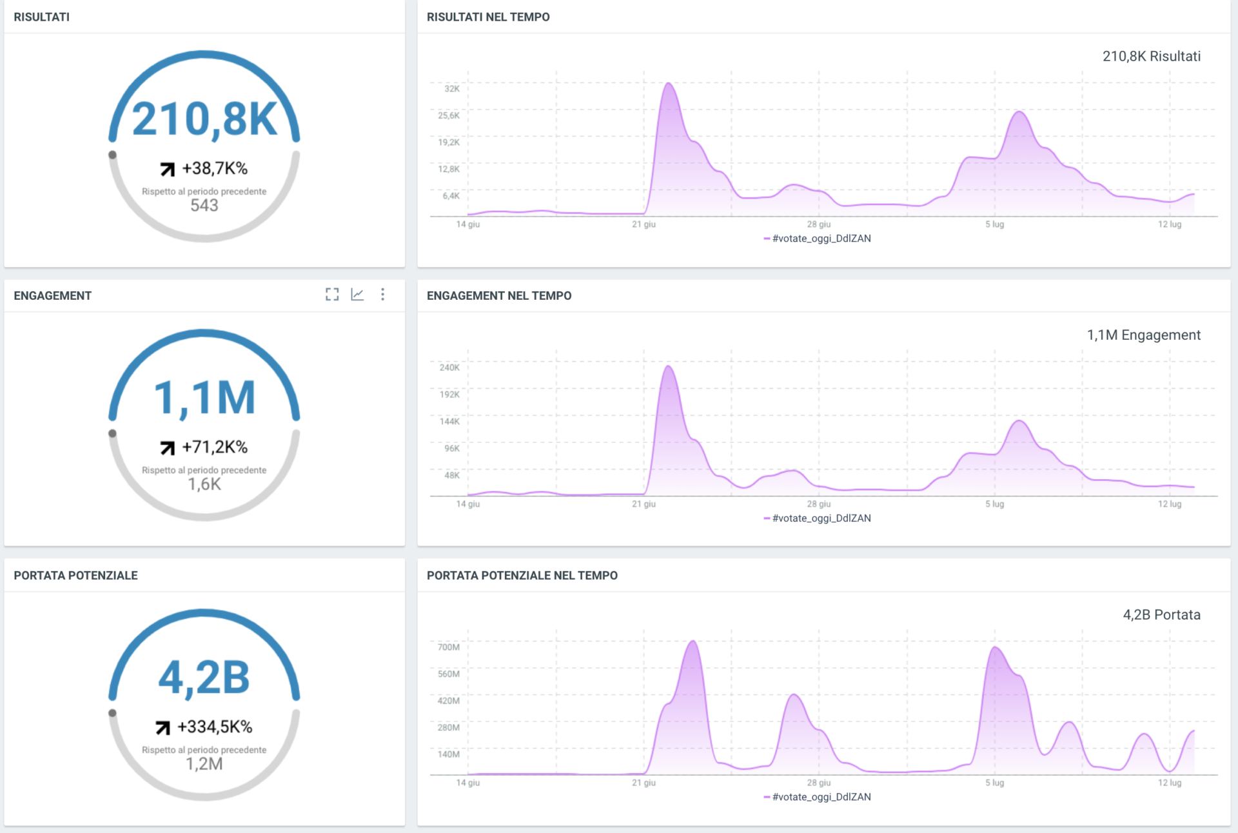The width and height of the screenshot is (1238, 833).
Task: Click the 4,2B potential reach gauge value
Action: point(204,678)
